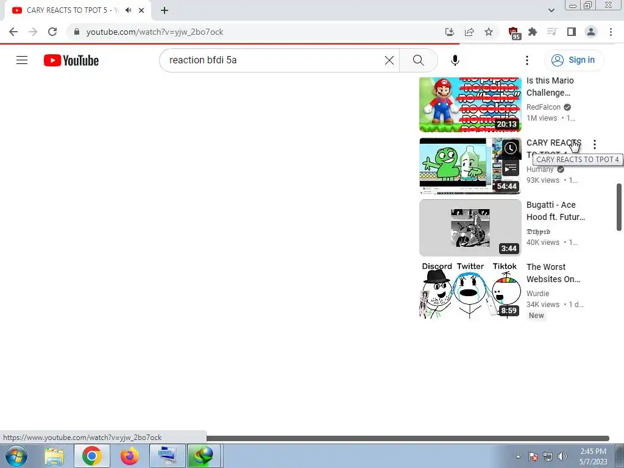Open the on-screen keyboard taskbar app
Image resolution: width=624 pixels, height=468 pixels.
167,456
